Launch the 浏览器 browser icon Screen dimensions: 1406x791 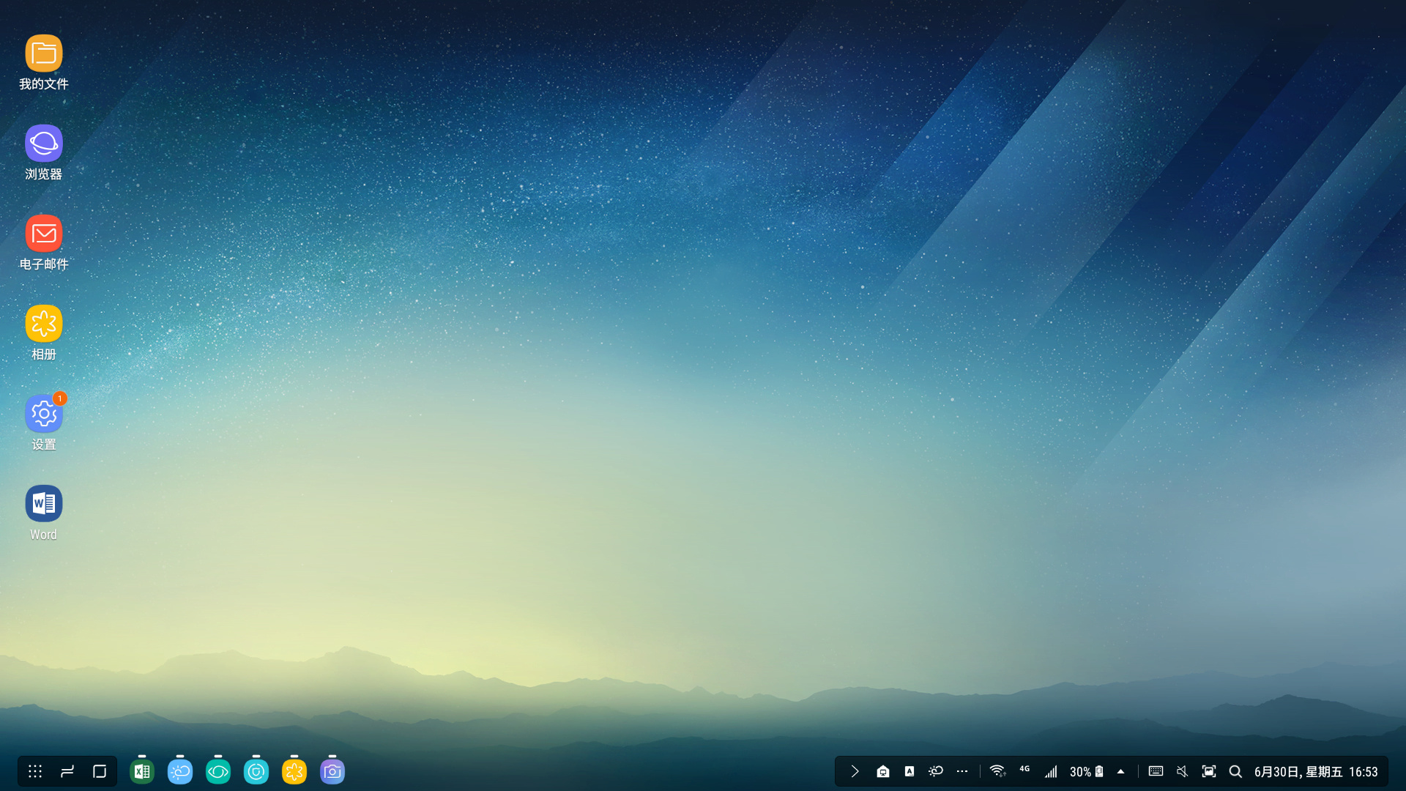(x=44, y=144)
